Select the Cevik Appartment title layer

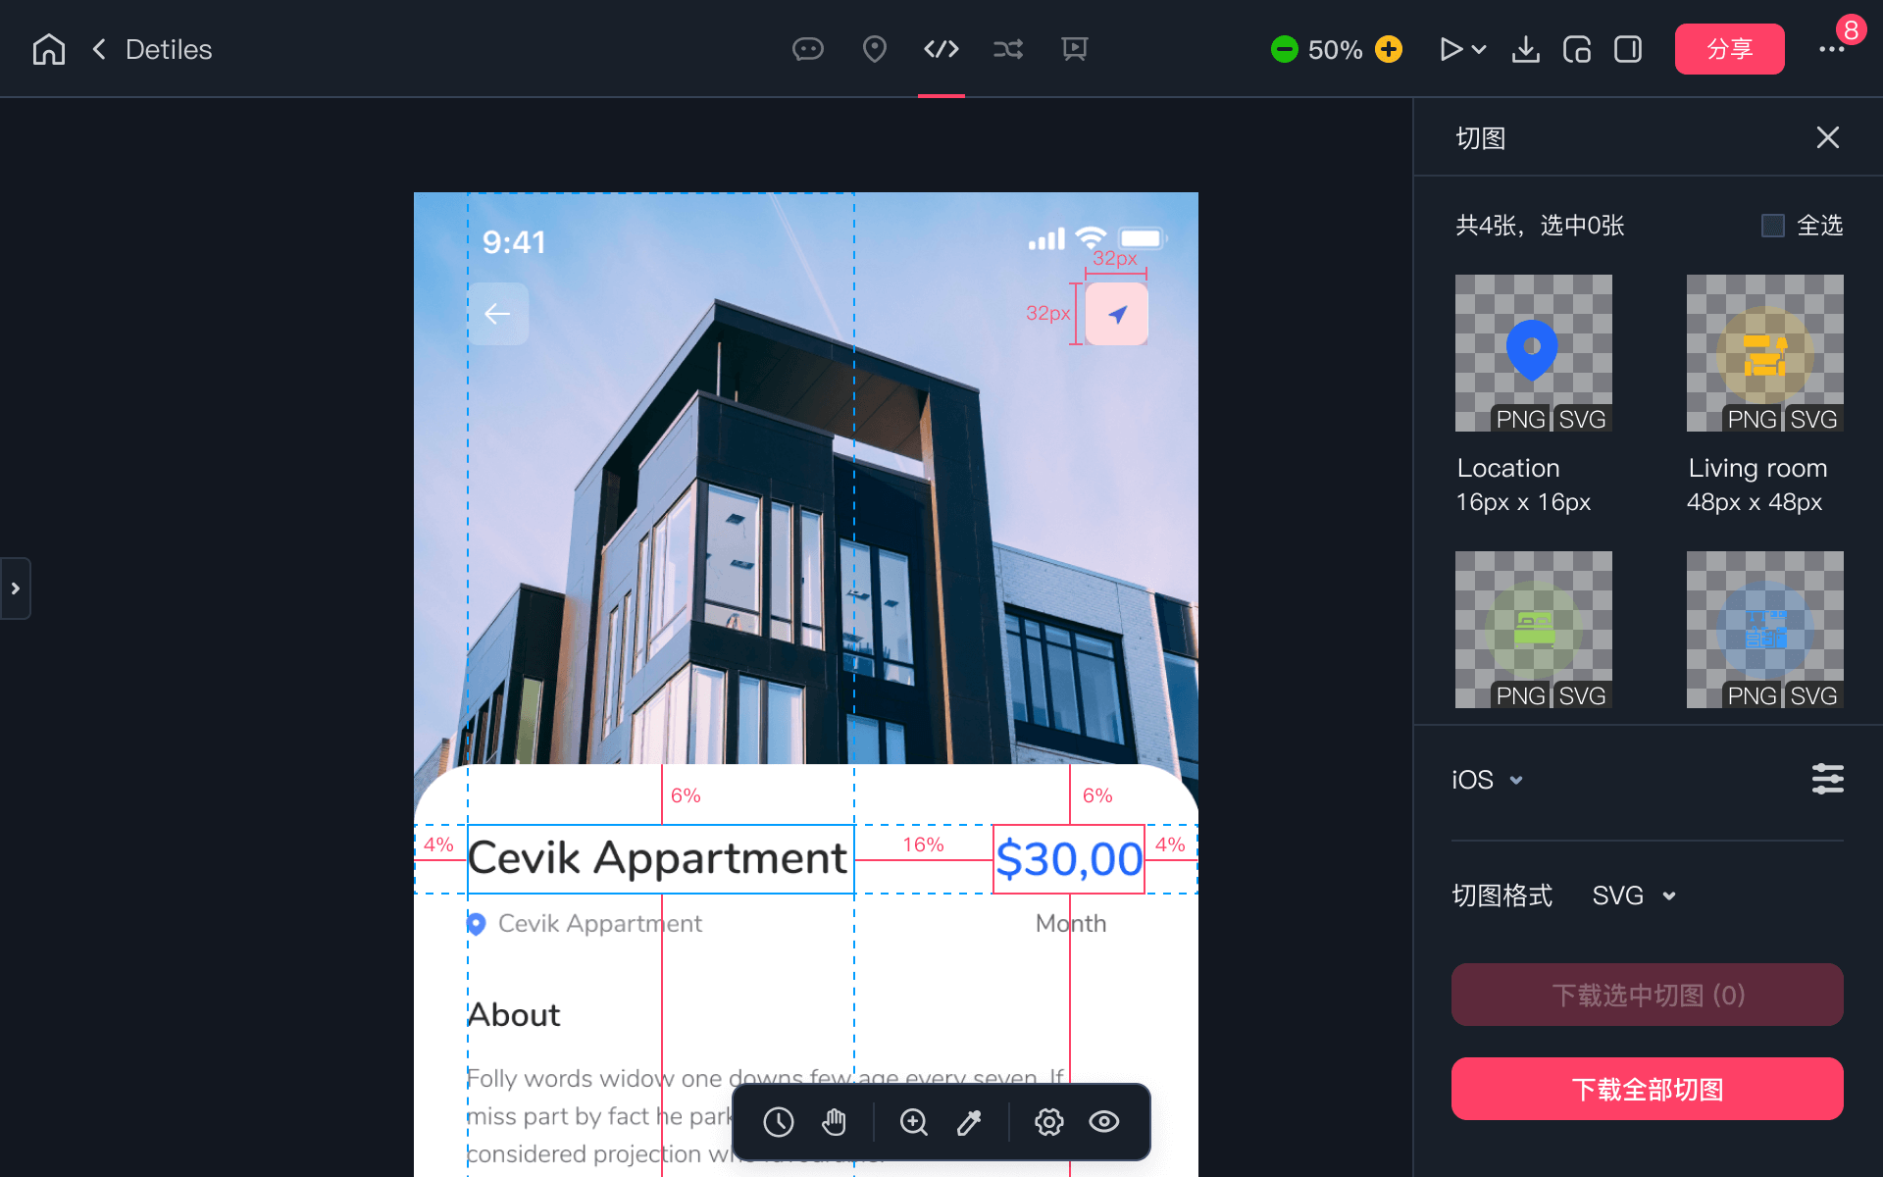660,858
